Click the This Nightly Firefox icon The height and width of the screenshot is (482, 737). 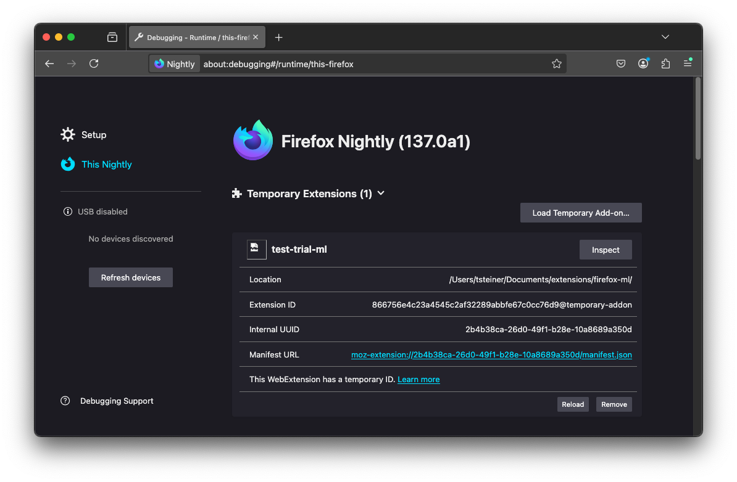(68, 165)
